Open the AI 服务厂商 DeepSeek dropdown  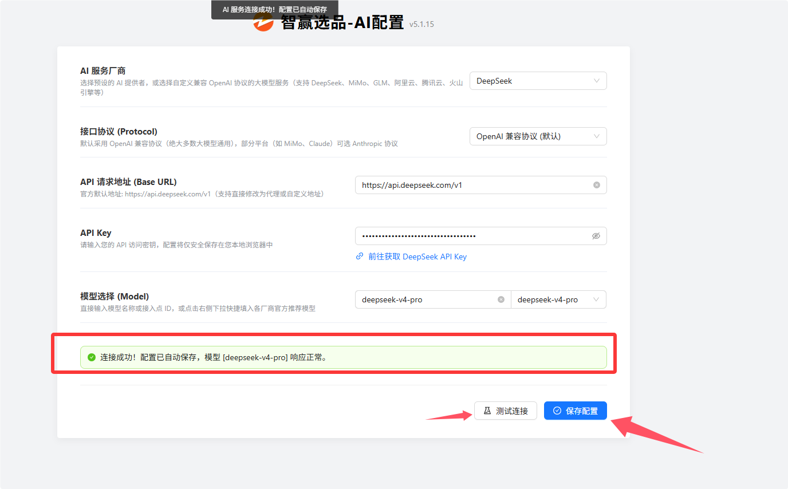tap(538, 81)
